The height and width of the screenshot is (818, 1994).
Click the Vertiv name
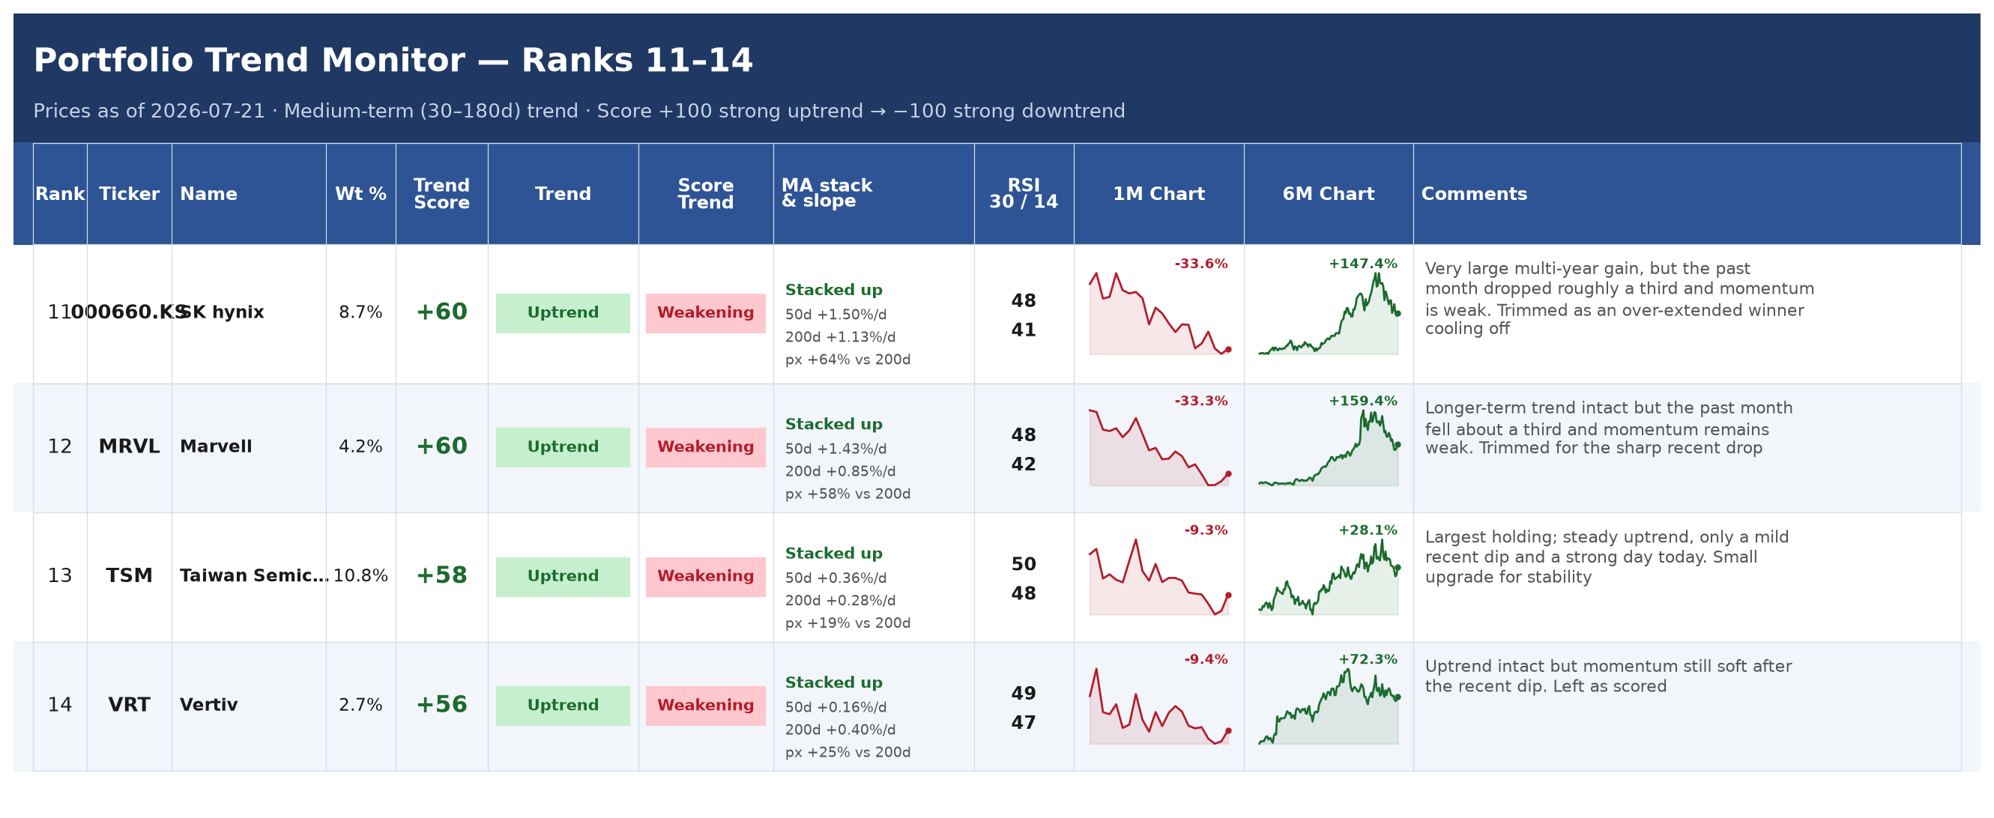[209, 706]
